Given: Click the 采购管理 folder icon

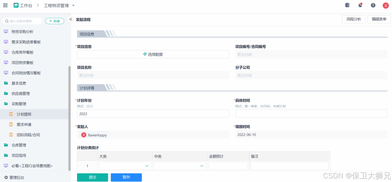Looking at the screenshot, I should point(6,104).
